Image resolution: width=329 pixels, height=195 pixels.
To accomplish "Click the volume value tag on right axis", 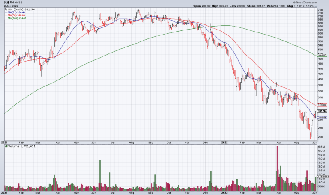I will coord(322,177).
